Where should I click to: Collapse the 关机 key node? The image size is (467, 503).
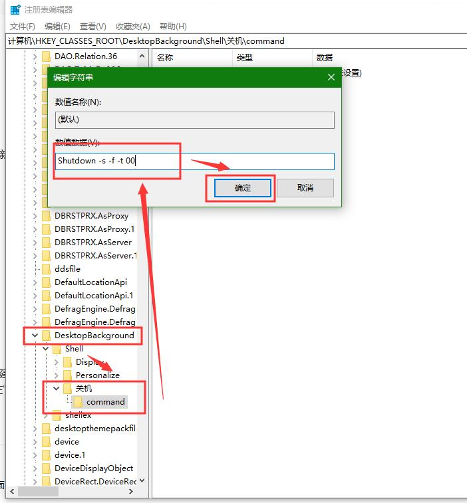pyautogui.click(x=56, y=389)
